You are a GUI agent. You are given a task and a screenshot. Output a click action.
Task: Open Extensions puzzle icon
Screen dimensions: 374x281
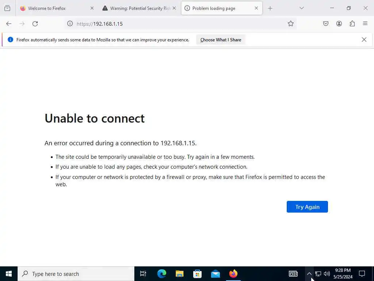point(352,24)
